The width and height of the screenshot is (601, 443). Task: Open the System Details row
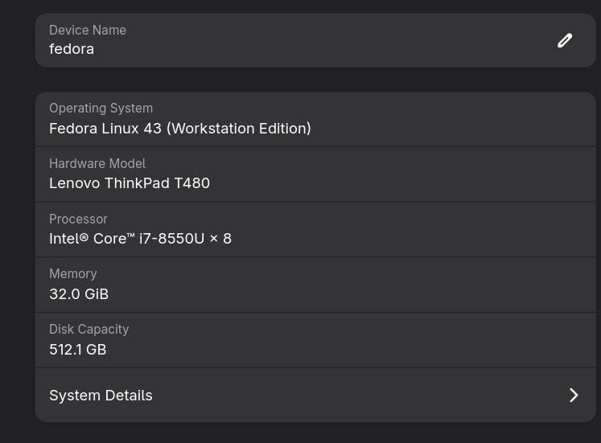[315, 395]
